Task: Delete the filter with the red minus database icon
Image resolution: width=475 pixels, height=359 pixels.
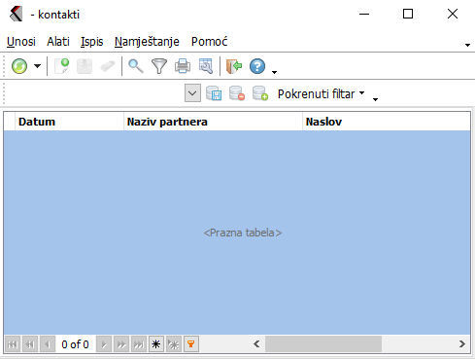Action: 237,93
